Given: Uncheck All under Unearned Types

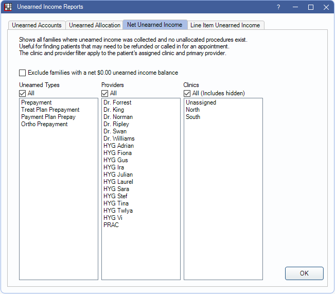Looking at the screenshot, I should [x=23, y=94].
